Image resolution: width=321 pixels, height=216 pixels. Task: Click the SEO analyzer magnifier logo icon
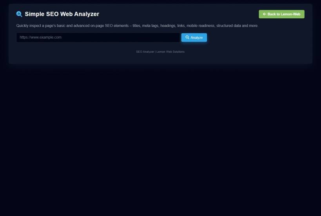coord(19,14)
